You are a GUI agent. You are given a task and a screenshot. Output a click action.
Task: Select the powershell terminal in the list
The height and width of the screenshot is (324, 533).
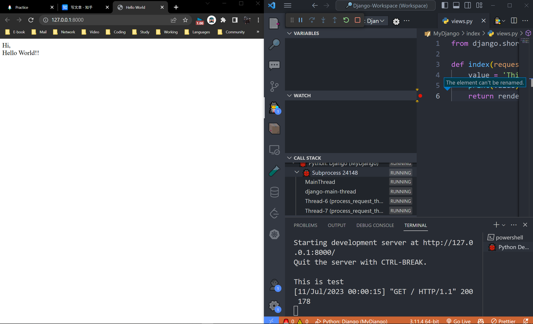(x=508, y=237)
